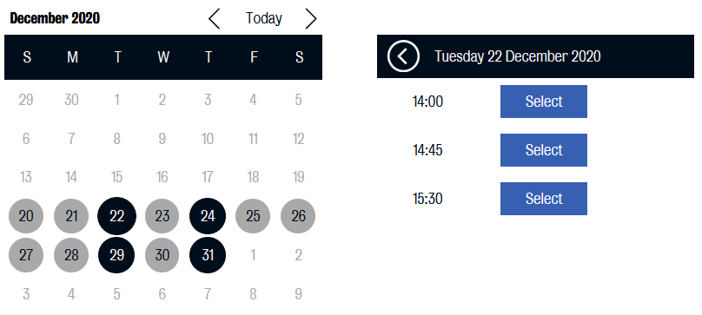Jump to Today in the calendar

point(264,18)
